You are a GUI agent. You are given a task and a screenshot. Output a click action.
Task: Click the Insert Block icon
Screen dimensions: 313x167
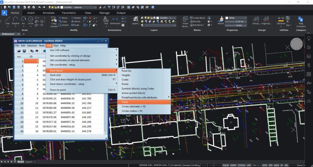click(x=185, y=22)
